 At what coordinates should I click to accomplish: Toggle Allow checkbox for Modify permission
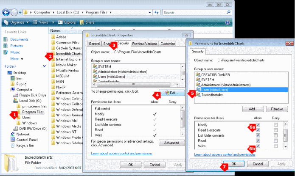point(258,125)
